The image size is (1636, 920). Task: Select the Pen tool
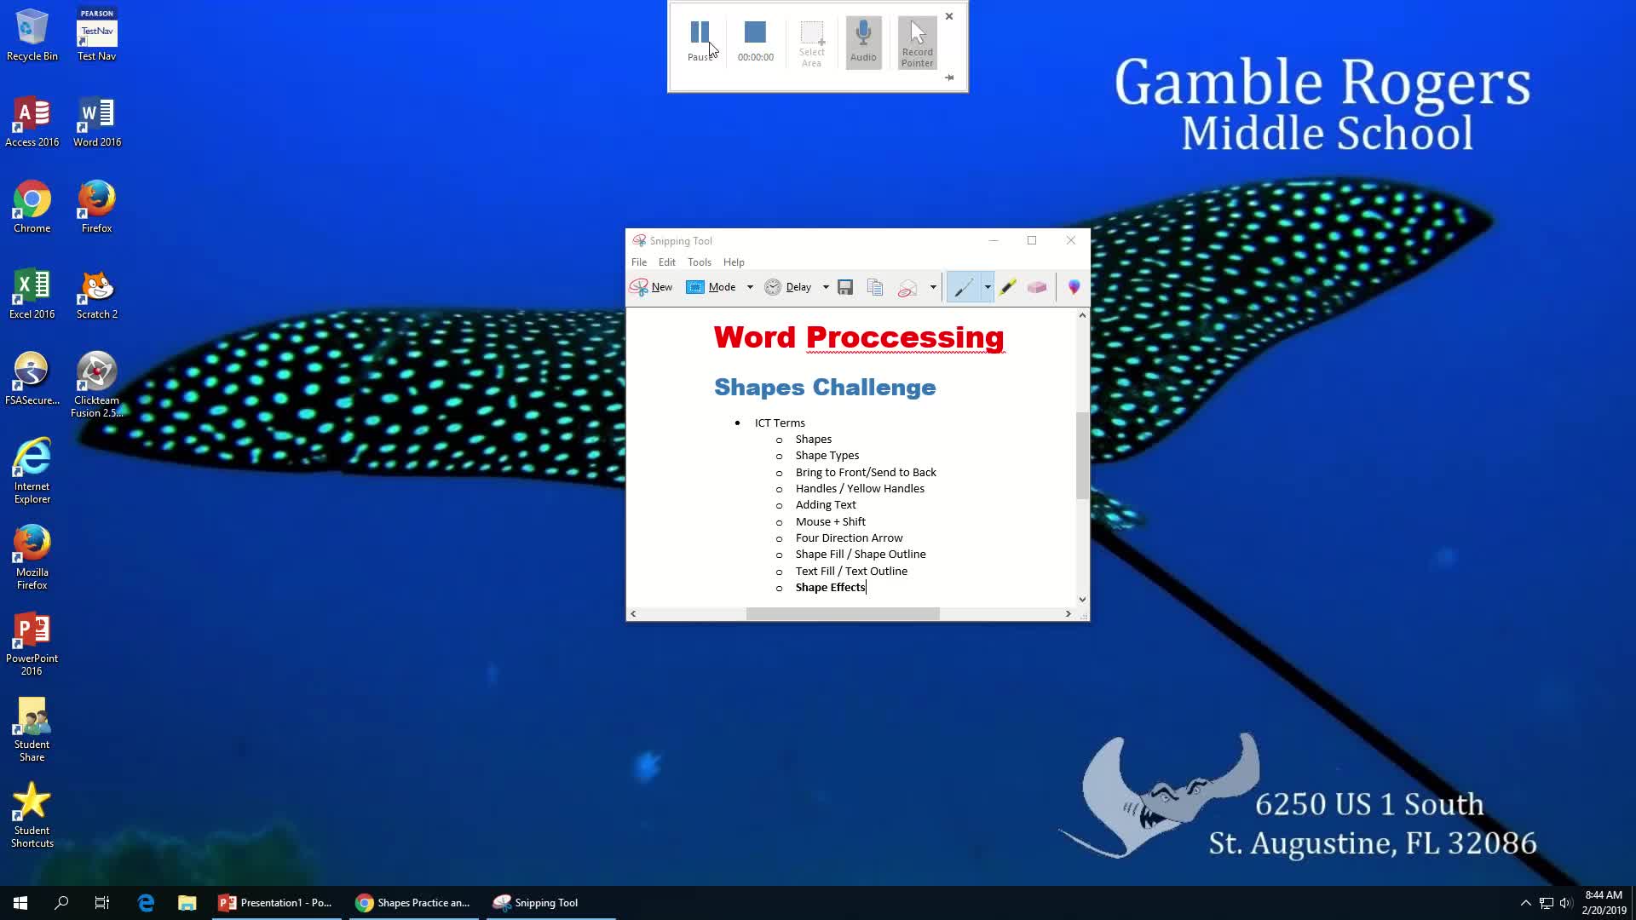coord(964,287)
